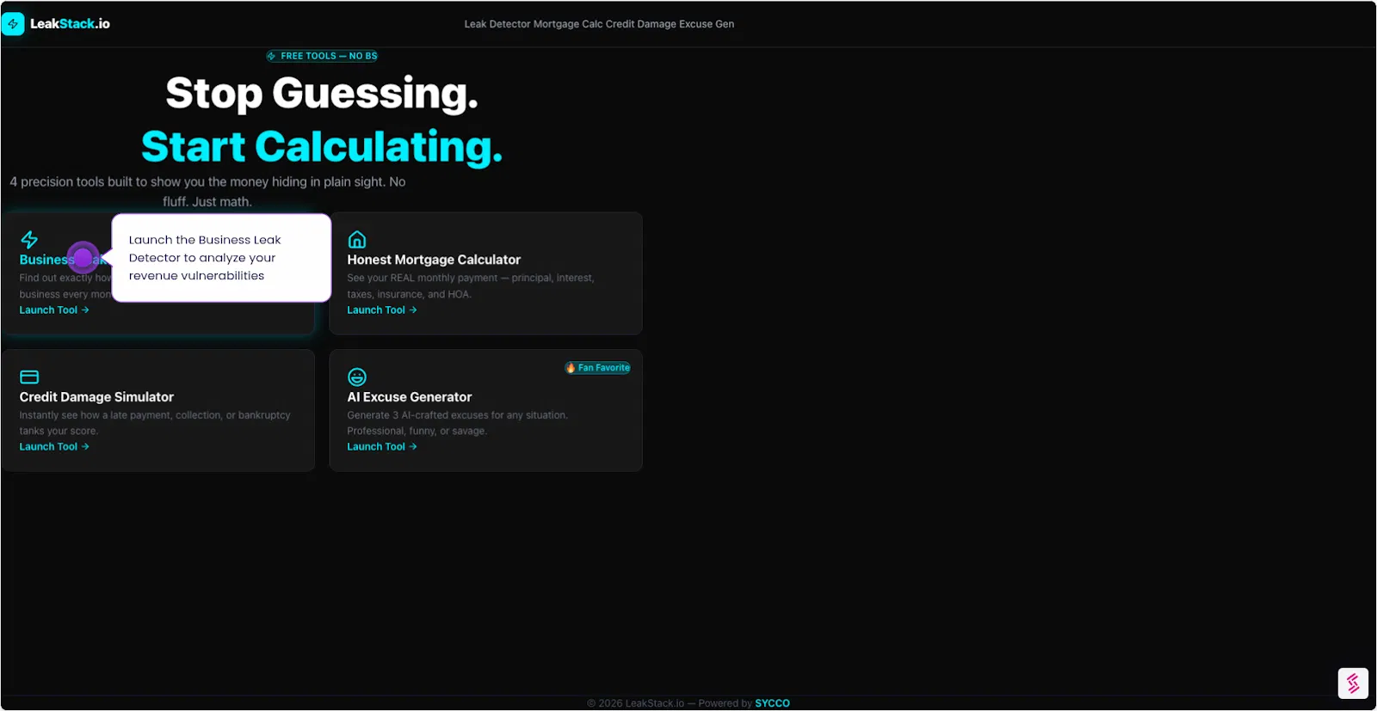Click the Stop Guessing headline
The width and height of the screenshot is (1377, 711).
pyautogui.click(x=322, y=93)
